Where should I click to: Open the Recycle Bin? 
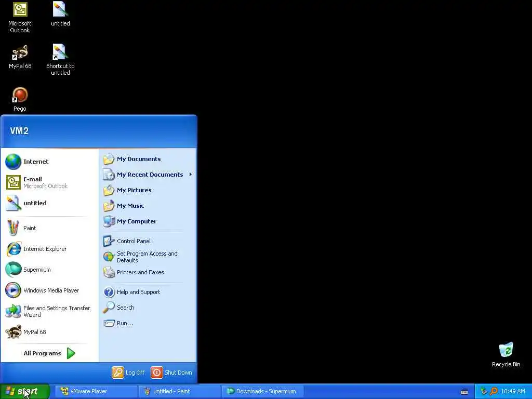pos(506,355)
